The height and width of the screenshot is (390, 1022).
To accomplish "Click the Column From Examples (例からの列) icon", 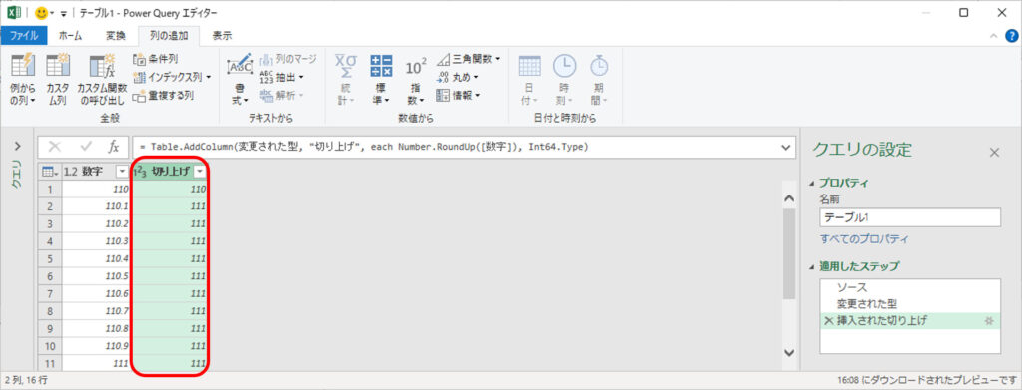I will click(23, 80).
